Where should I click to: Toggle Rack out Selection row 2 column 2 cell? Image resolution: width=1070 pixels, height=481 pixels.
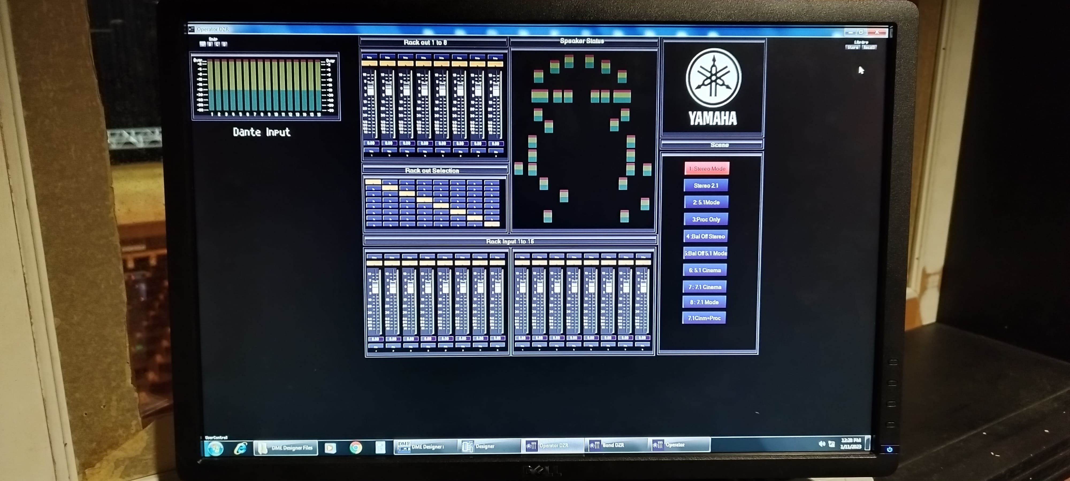click(x=390, y=188)
